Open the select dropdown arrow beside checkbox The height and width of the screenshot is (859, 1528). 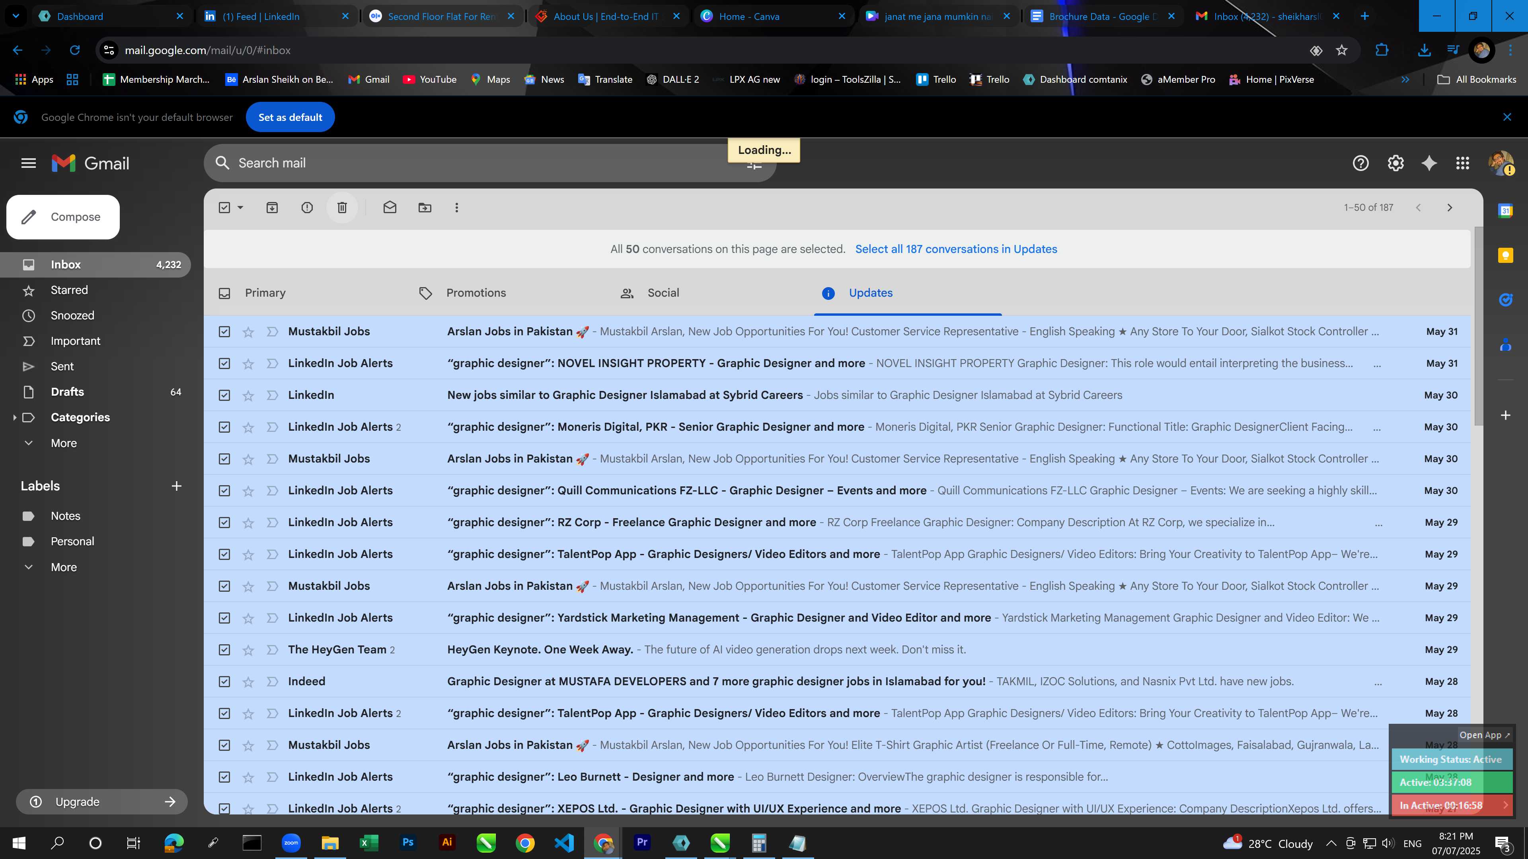240,208
